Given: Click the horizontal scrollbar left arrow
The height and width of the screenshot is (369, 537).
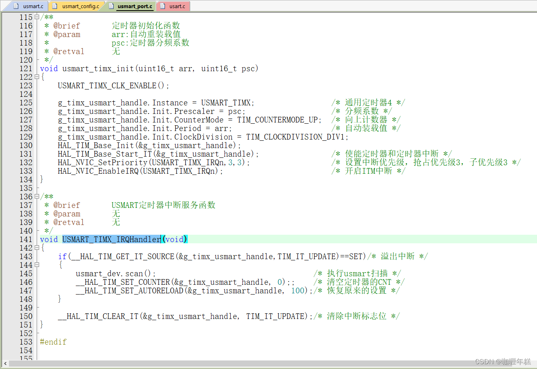Looking at the screenshot, I should [5, 363].
